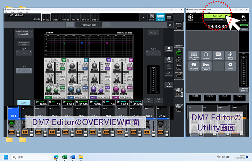Expand the Key In source dropdown

click(x=24, y=70)
